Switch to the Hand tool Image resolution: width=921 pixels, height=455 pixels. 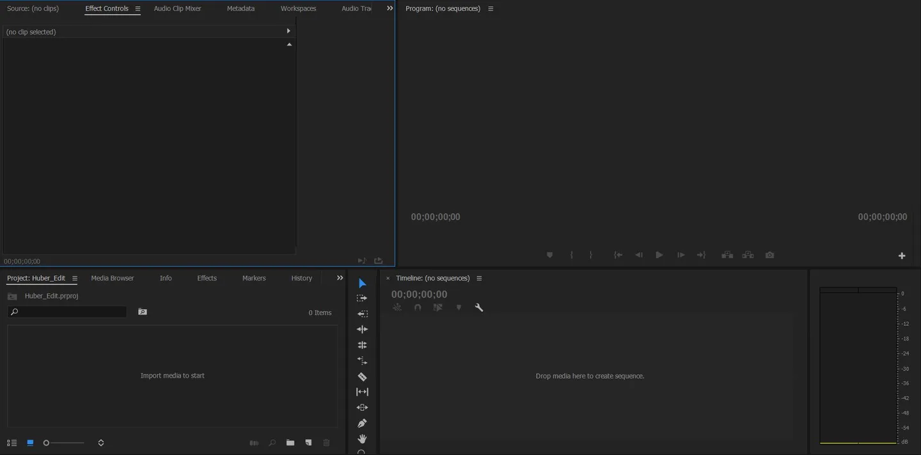362,438
